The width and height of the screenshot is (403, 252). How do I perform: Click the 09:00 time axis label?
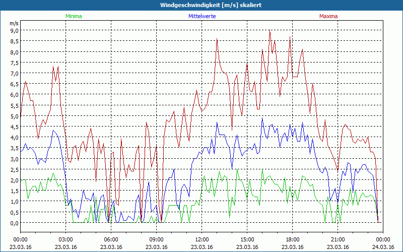(x=157, y=239)
